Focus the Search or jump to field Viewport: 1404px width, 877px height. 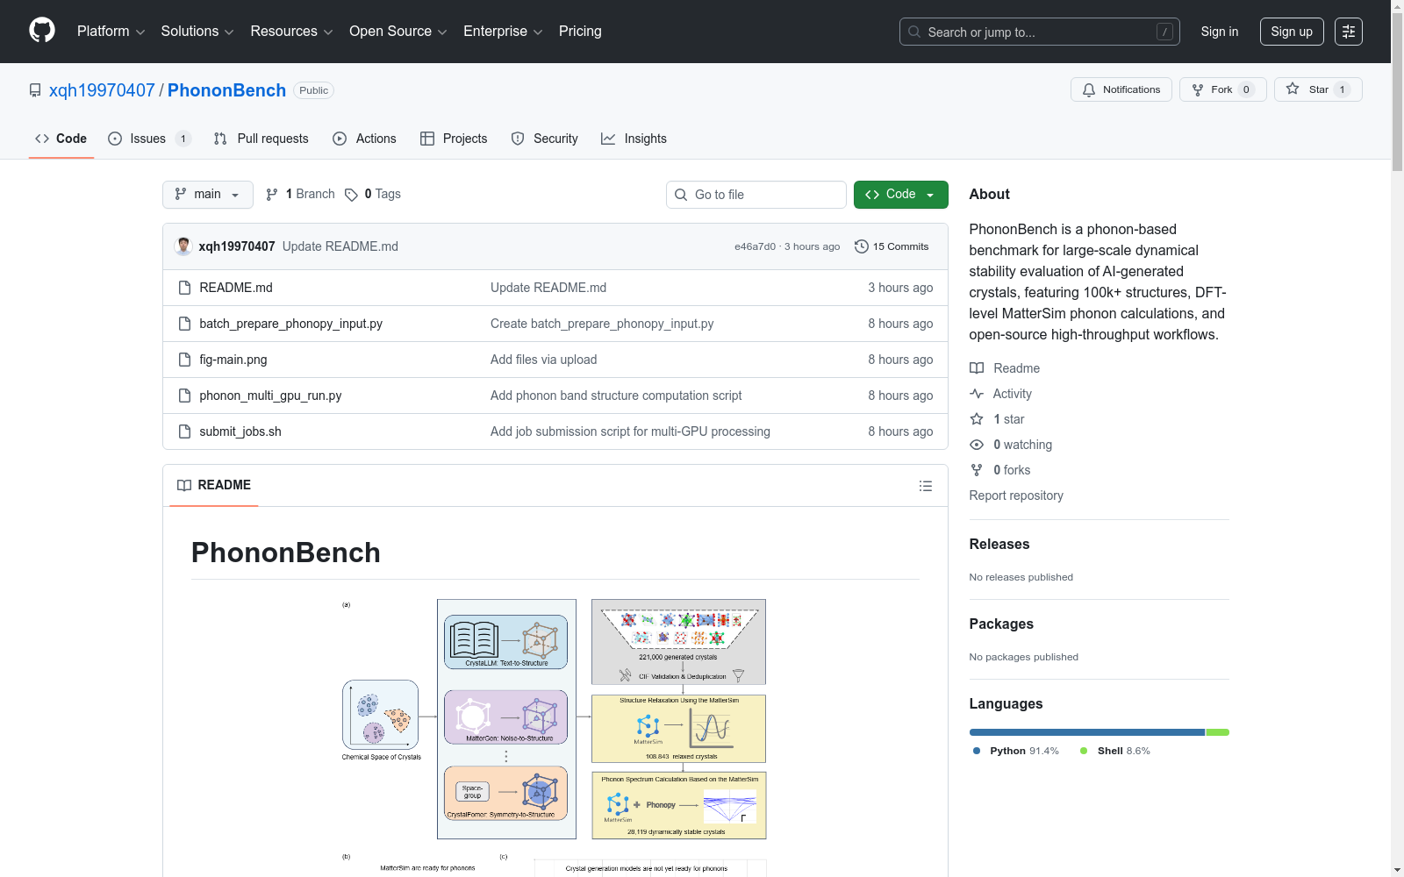[1040, 32]
